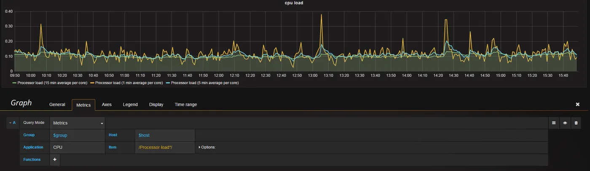
Task: Switch to the Time range tab
Action: pos(186,104)
